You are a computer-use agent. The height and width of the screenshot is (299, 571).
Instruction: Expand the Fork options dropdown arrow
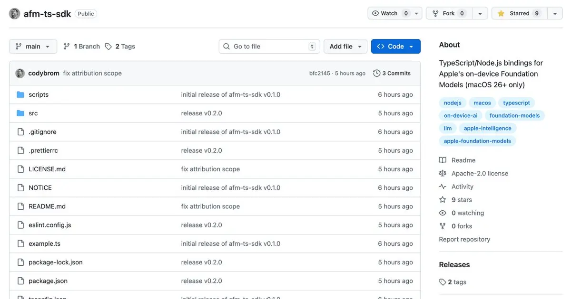click(481, 14)
